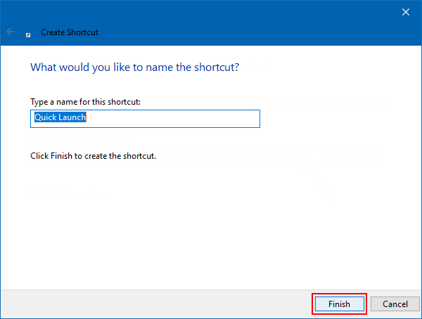Close the Create Shortcut dialog

point(406,12)
